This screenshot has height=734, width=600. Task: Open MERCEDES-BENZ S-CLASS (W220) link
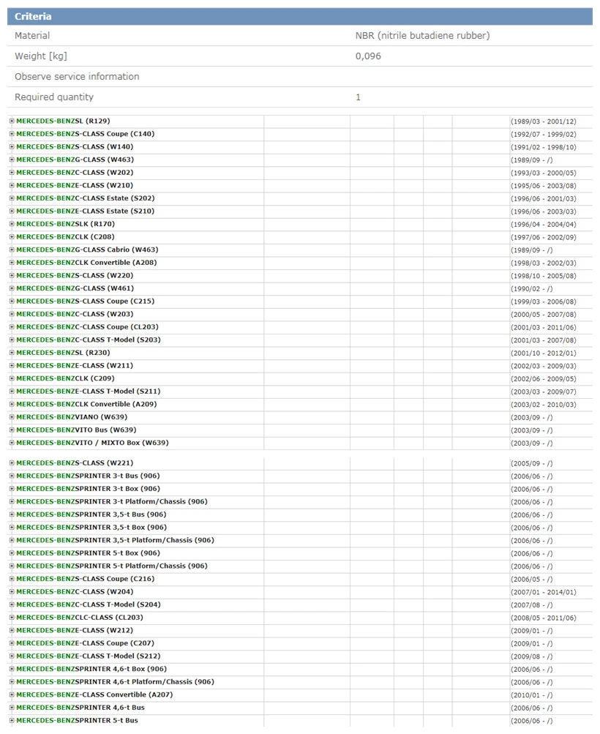[x=75, y=275]
